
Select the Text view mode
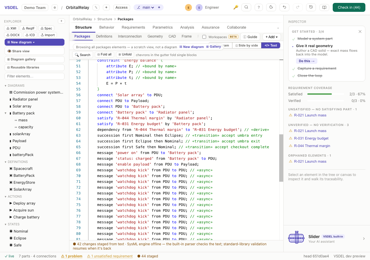[x=271, y=45]
